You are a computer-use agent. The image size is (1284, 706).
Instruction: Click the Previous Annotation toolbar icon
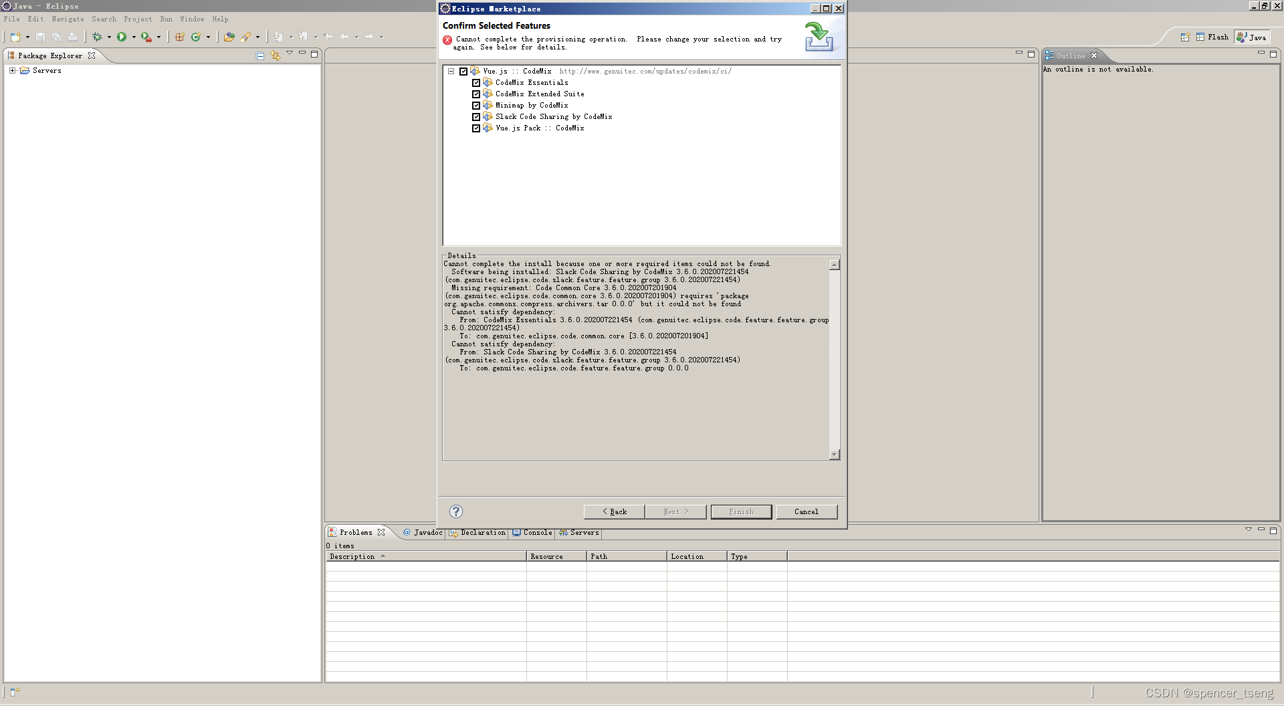304,37
